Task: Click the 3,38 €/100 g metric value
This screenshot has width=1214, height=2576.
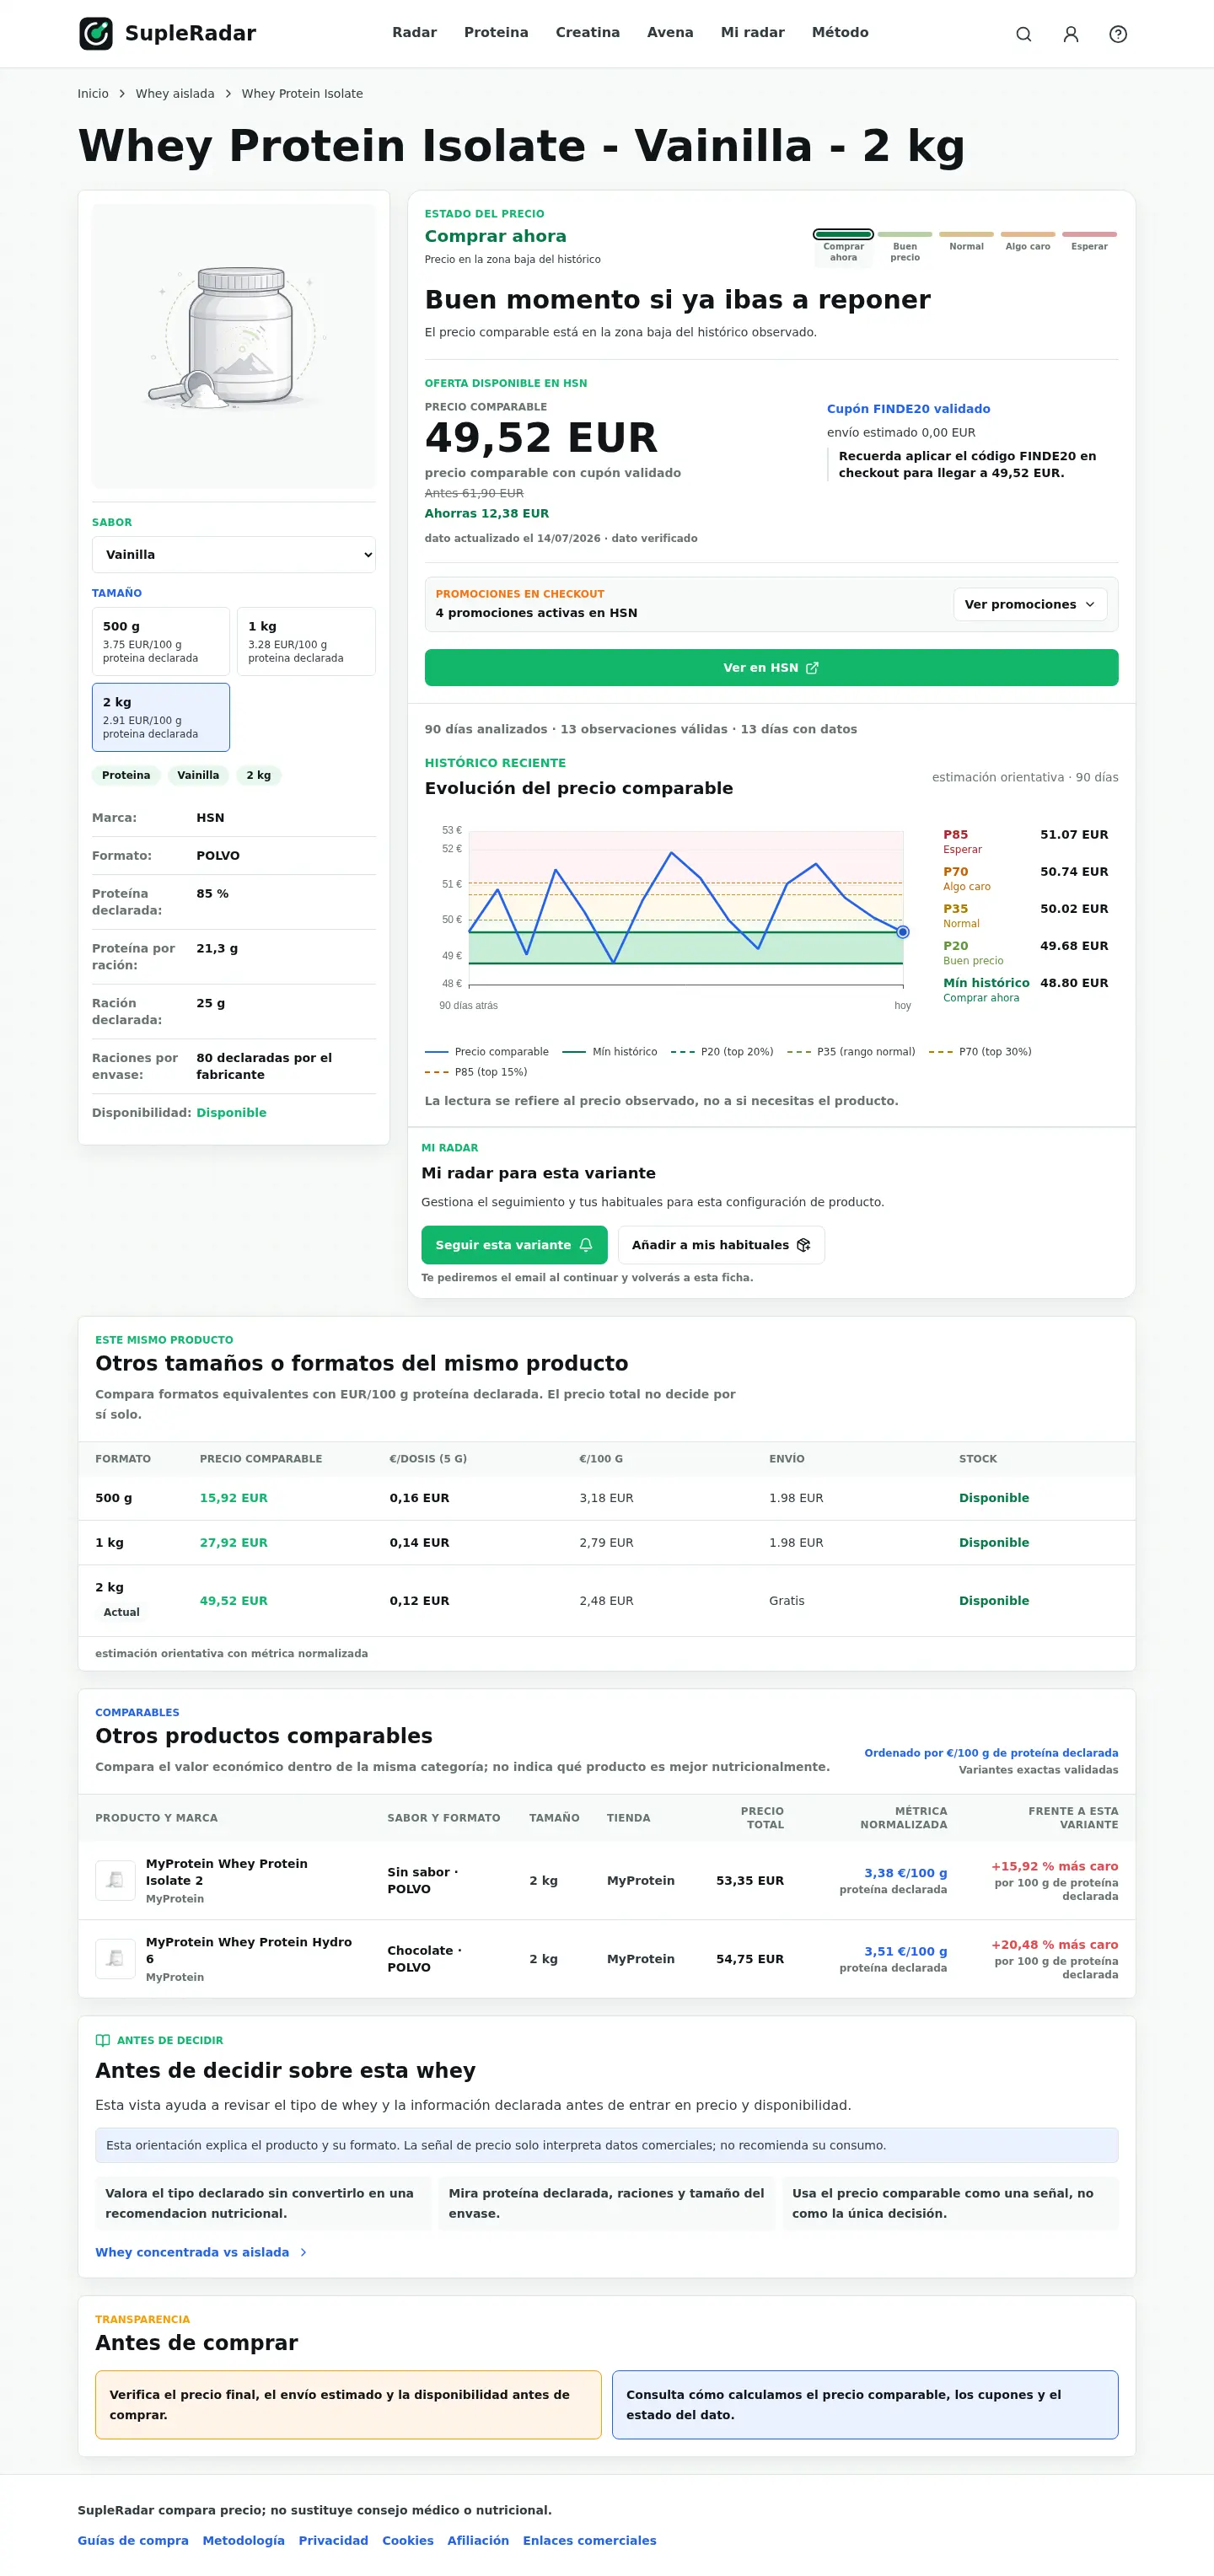Action: [905, 1873]
